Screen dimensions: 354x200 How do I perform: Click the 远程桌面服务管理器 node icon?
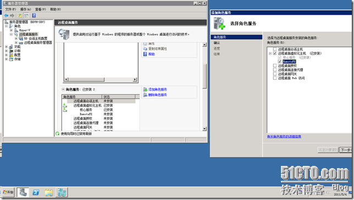click(21, 42)
